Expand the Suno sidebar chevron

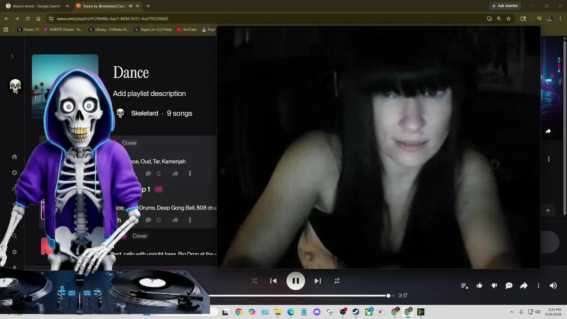click(x=12, y=56)
